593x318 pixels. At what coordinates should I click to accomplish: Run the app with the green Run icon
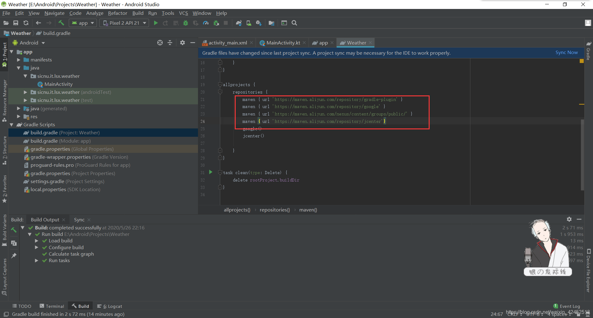[x=156, y=23]
